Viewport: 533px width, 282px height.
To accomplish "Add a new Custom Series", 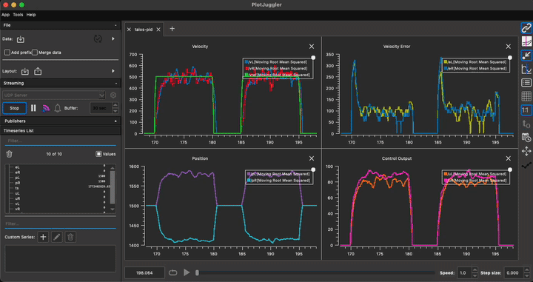I will [43, 237].
